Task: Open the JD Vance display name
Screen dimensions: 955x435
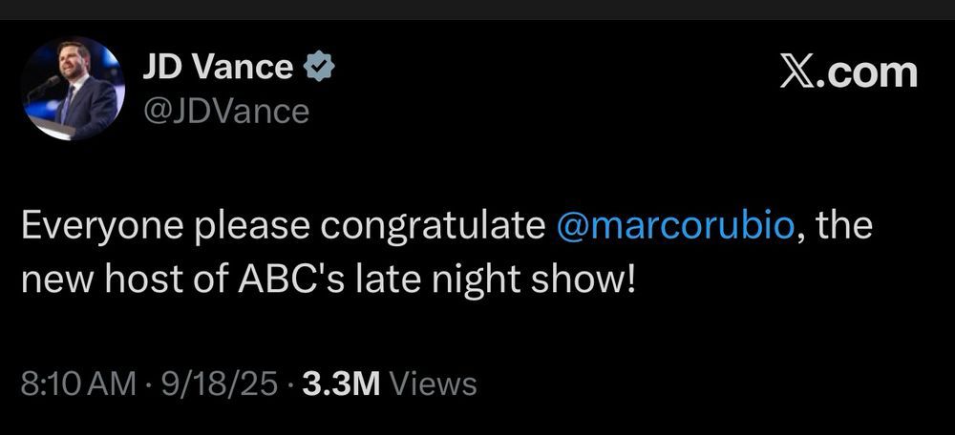Action: pyautogui.click(x=218, y=68)
